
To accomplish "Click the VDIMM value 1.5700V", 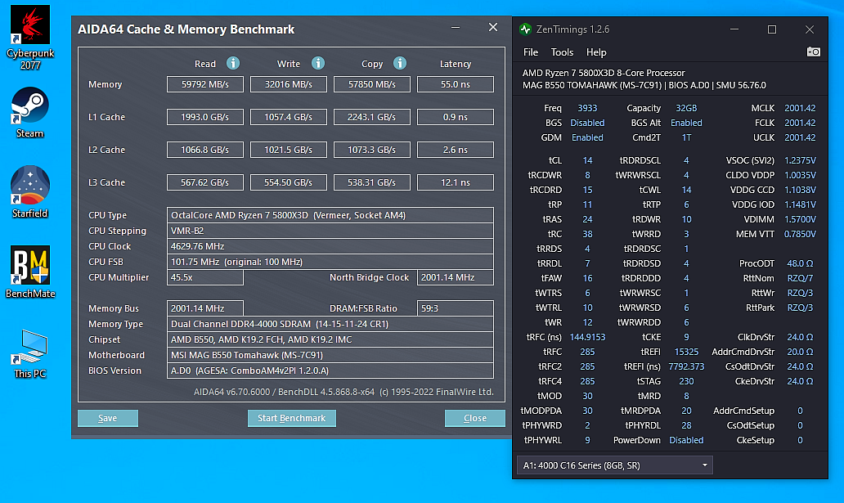I will coord(800,219).
